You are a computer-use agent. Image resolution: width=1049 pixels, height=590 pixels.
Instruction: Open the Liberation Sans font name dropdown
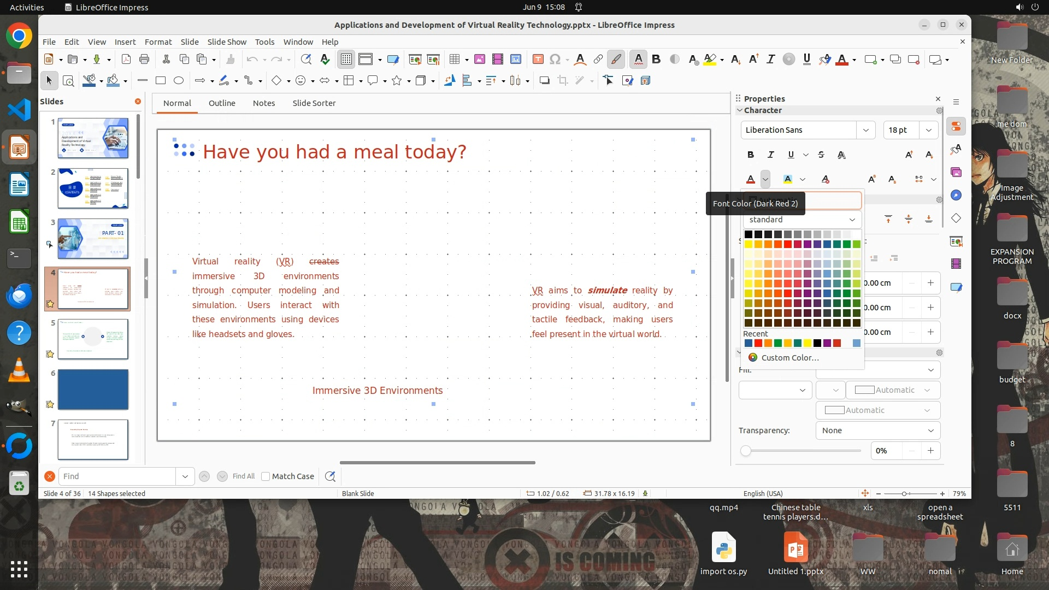click(x=865, y=130)
